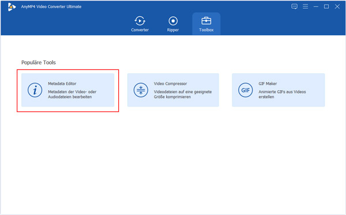
Task: Open the Metadata Editor tool title
Action: (x=62, y=84)
